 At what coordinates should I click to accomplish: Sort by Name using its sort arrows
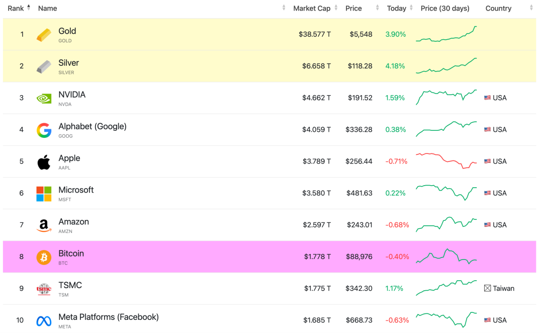coord(284,8)
